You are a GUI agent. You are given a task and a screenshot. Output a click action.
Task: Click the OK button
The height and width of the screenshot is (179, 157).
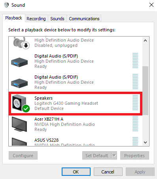76,172
